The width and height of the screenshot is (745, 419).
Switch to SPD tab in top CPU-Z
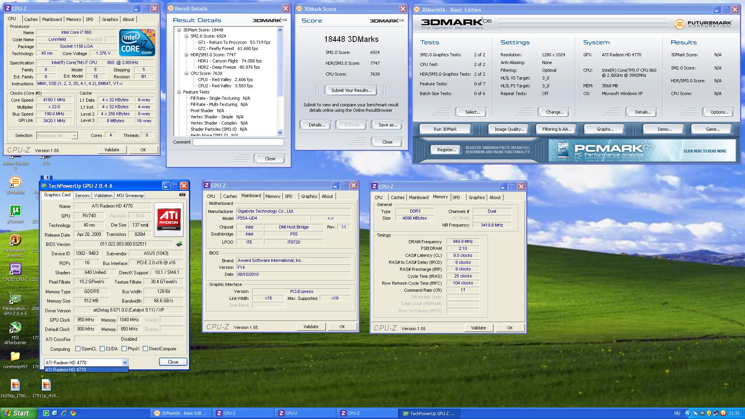click(x=90, y=19)
